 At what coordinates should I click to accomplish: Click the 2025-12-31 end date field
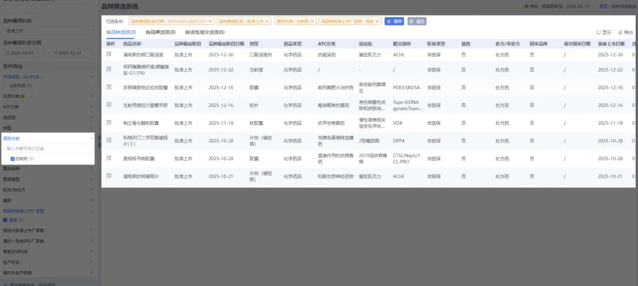(71, 53)
